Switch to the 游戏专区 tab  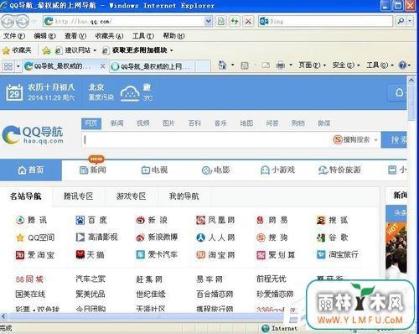coord(132,196)
